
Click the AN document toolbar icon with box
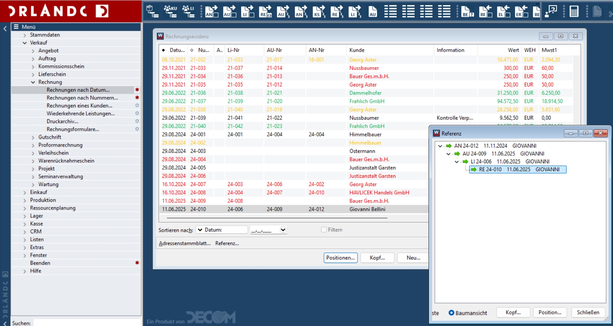(211, 11)
